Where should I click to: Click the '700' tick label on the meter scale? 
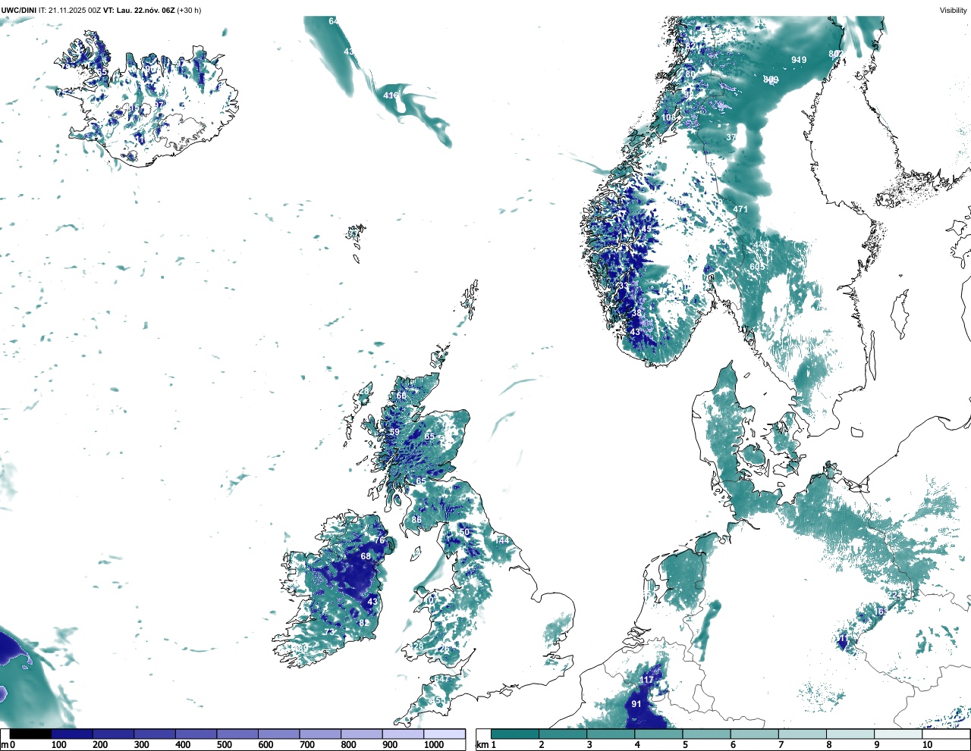click(307, 745)
